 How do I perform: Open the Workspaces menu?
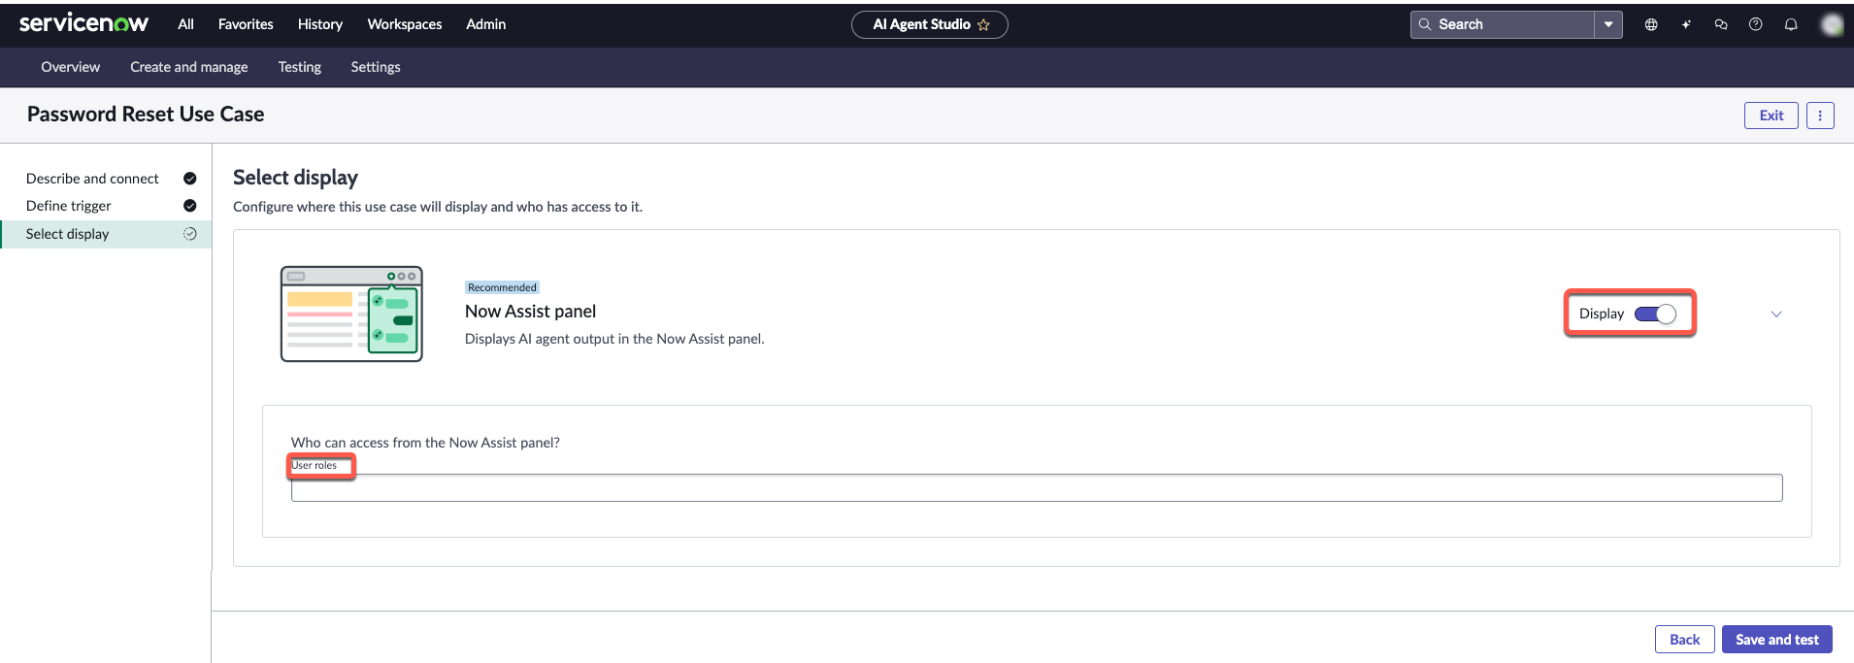(405, 24)
